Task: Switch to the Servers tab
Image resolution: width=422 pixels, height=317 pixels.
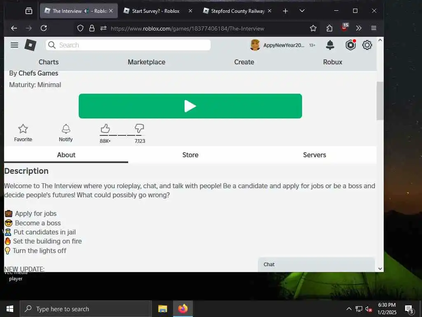Action: pos(314,155)
